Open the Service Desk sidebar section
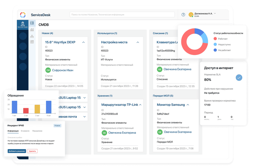 point(23,25)
